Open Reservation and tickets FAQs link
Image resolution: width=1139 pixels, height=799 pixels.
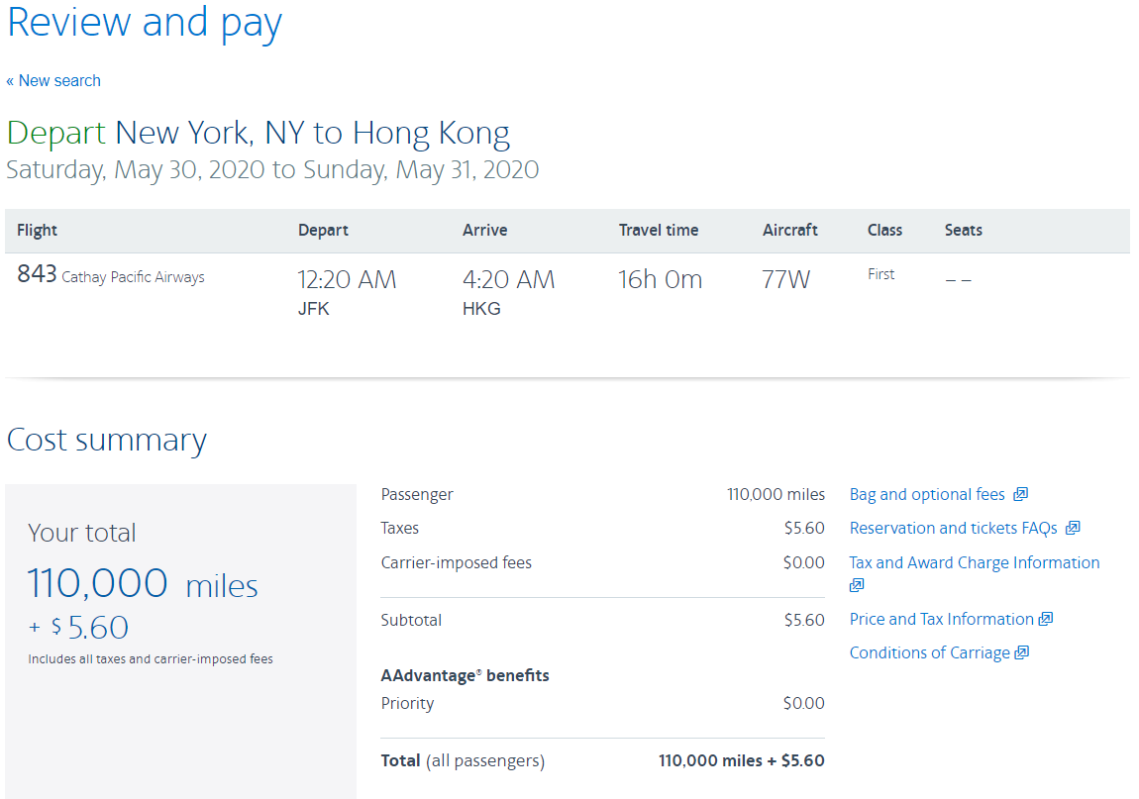point(953,528)
